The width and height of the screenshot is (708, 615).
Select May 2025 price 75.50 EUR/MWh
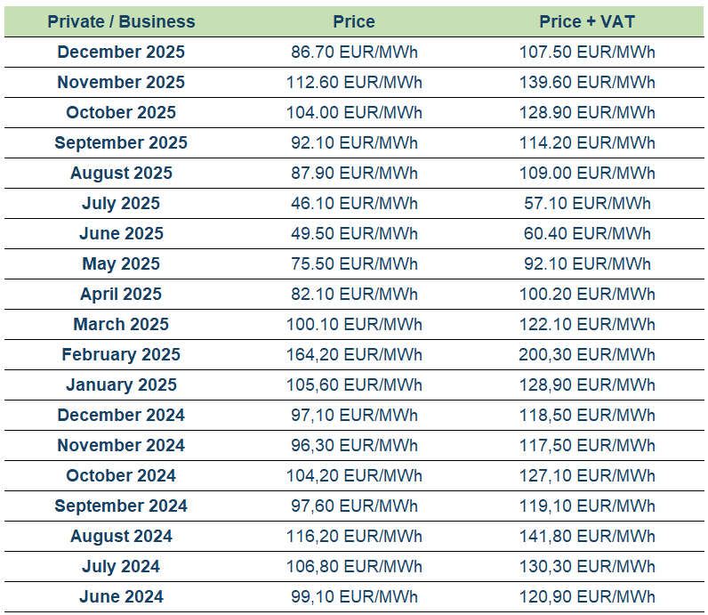pyautogui.click(x=354, y=263)
